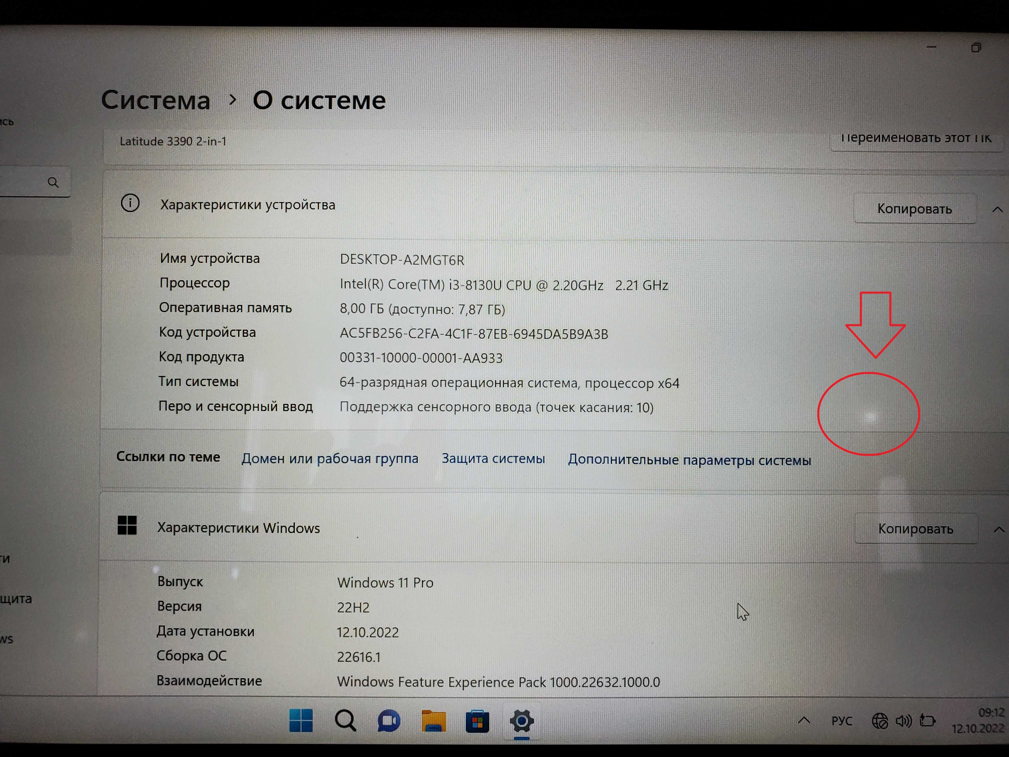
Task: Click the Процессор label
Action: pyautogui.click(x=195, y=283)
